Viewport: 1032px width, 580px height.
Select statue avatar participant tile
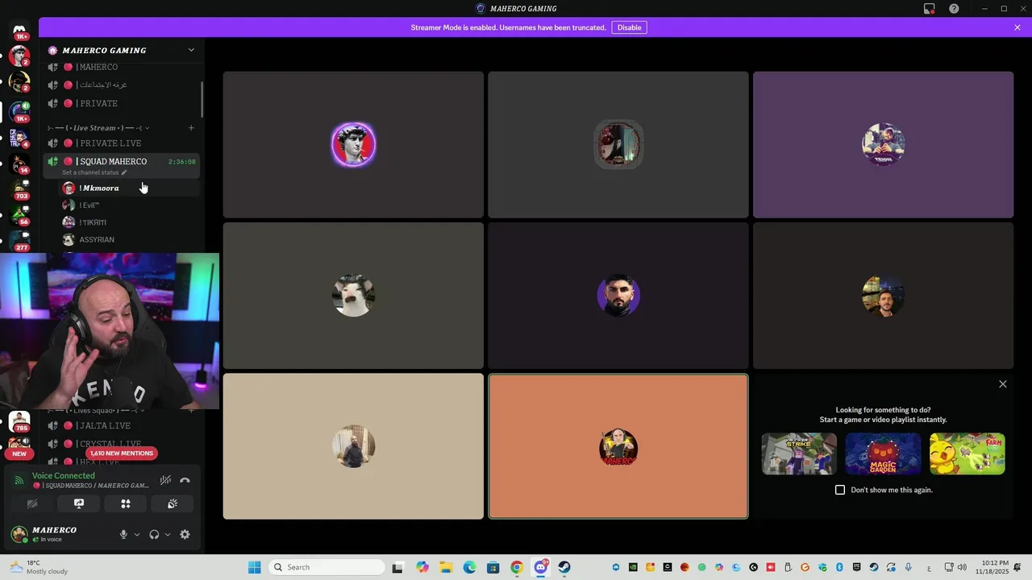coord(353,145)
